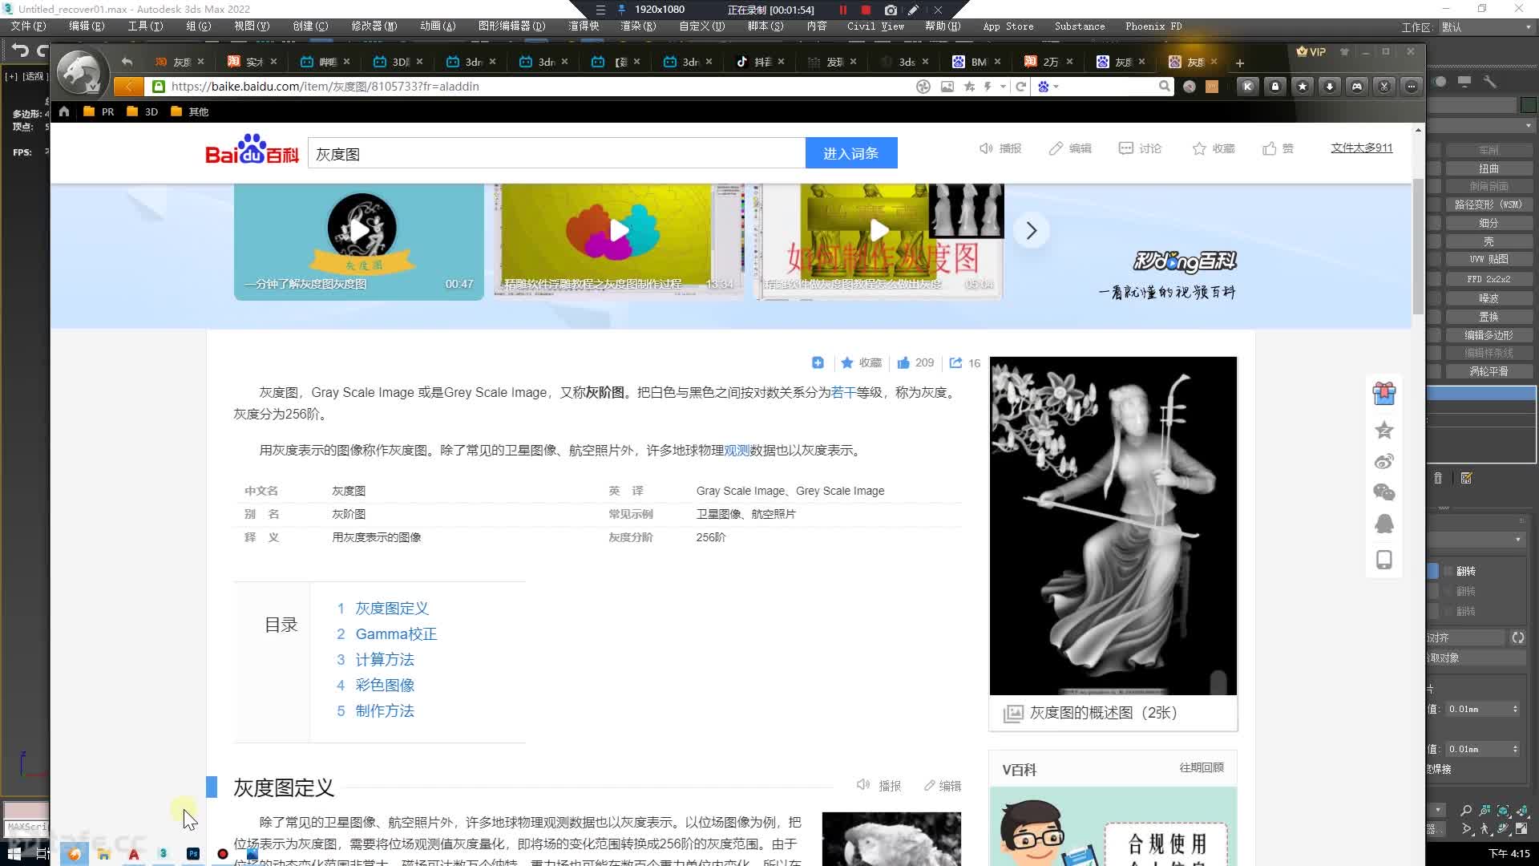Open Windows Start button on taskbar
This screenshot has width=1539, height=866.
[13, 854]
